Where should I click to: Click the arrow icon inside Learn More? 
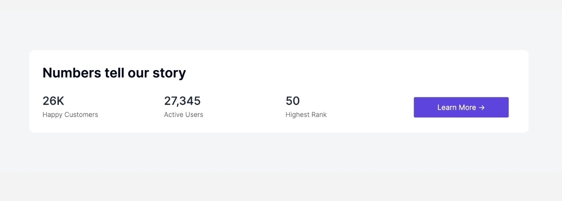click(482, 108)
